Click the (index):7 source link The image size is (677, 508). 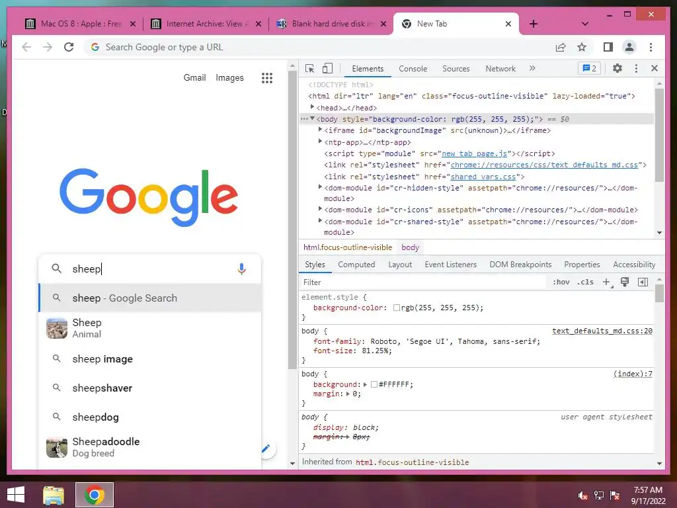633,374
